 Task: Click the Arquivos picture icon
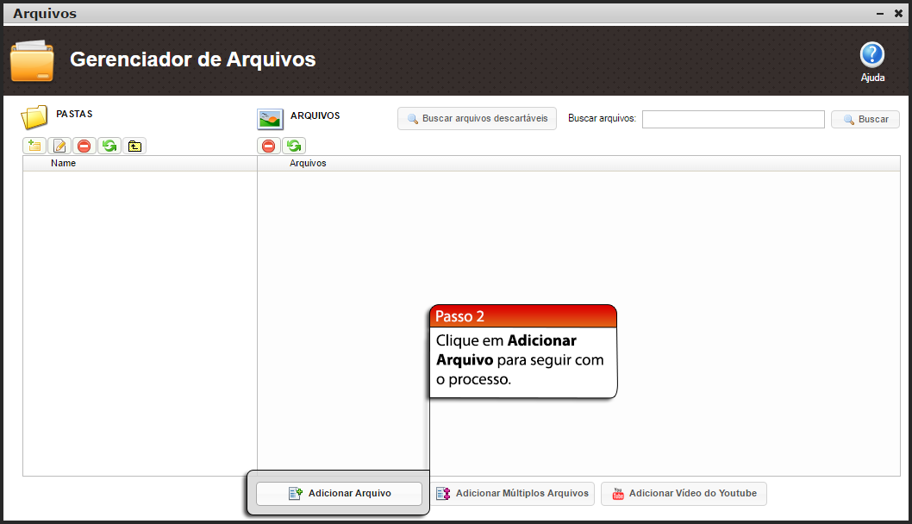271,118
